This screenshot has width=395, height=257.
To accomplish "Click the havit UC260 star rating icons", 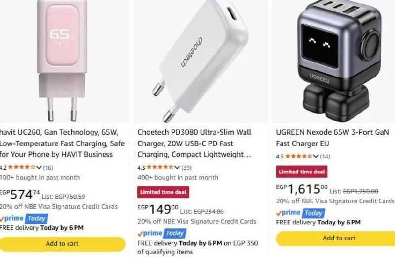I will [22, 167].
